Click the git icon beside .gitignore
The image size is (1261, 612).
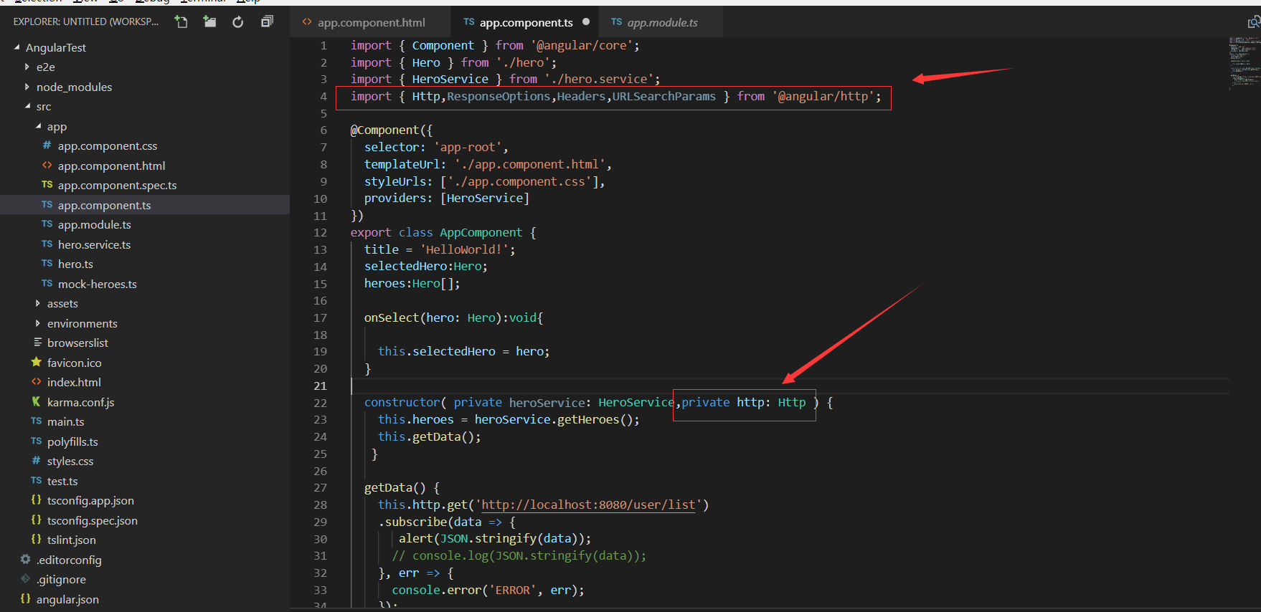pos(25,579)
